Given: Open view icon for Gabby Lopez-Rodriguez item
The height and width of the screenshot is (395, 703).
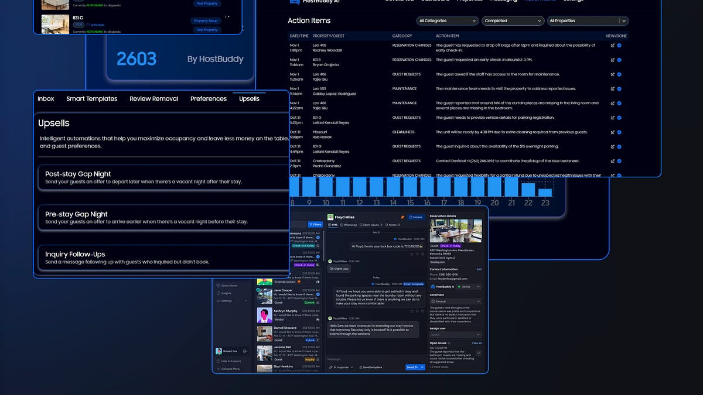Looking at the screenshot, I should pos(613,89).
